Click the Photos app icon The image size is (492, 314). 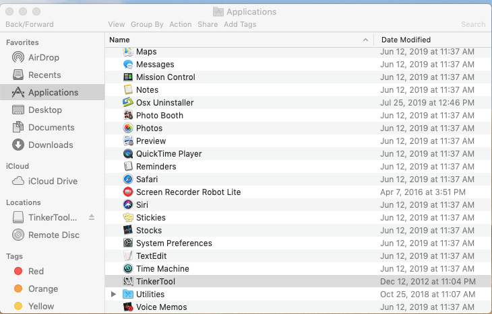point(127,128)
